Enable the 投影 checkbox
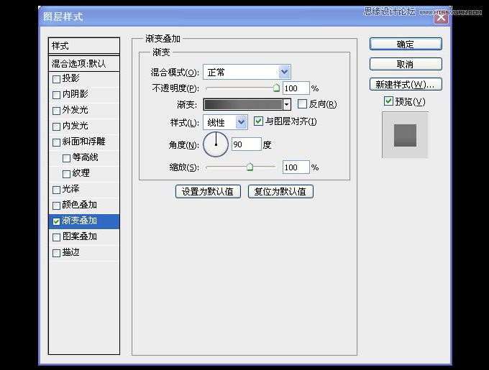The height and width of the screenshot is (370, 489). point(56,79)
